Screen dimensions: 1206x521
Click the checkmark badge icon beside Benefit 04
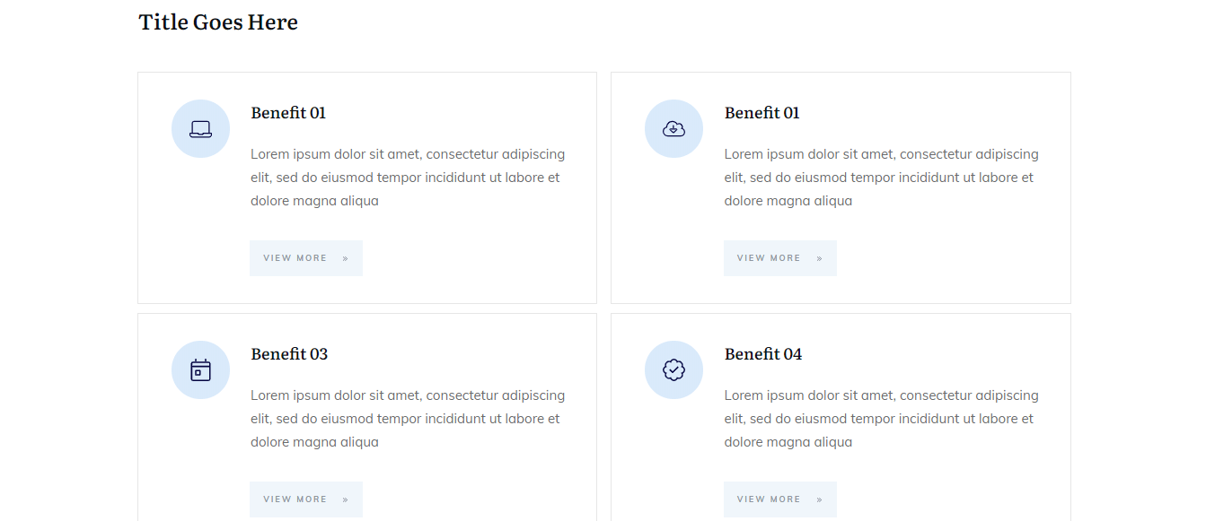[673, 370]
